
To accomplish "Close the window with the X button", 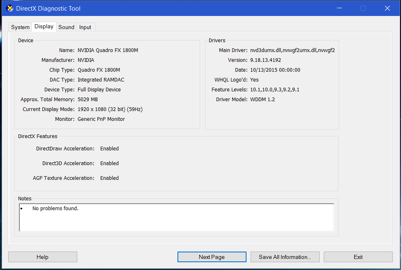I will (x=387, y=8).
